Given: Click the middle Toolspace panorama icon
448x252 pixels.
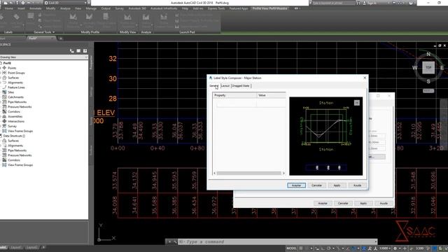Looking at the screenshot, I should coord(78,51).
